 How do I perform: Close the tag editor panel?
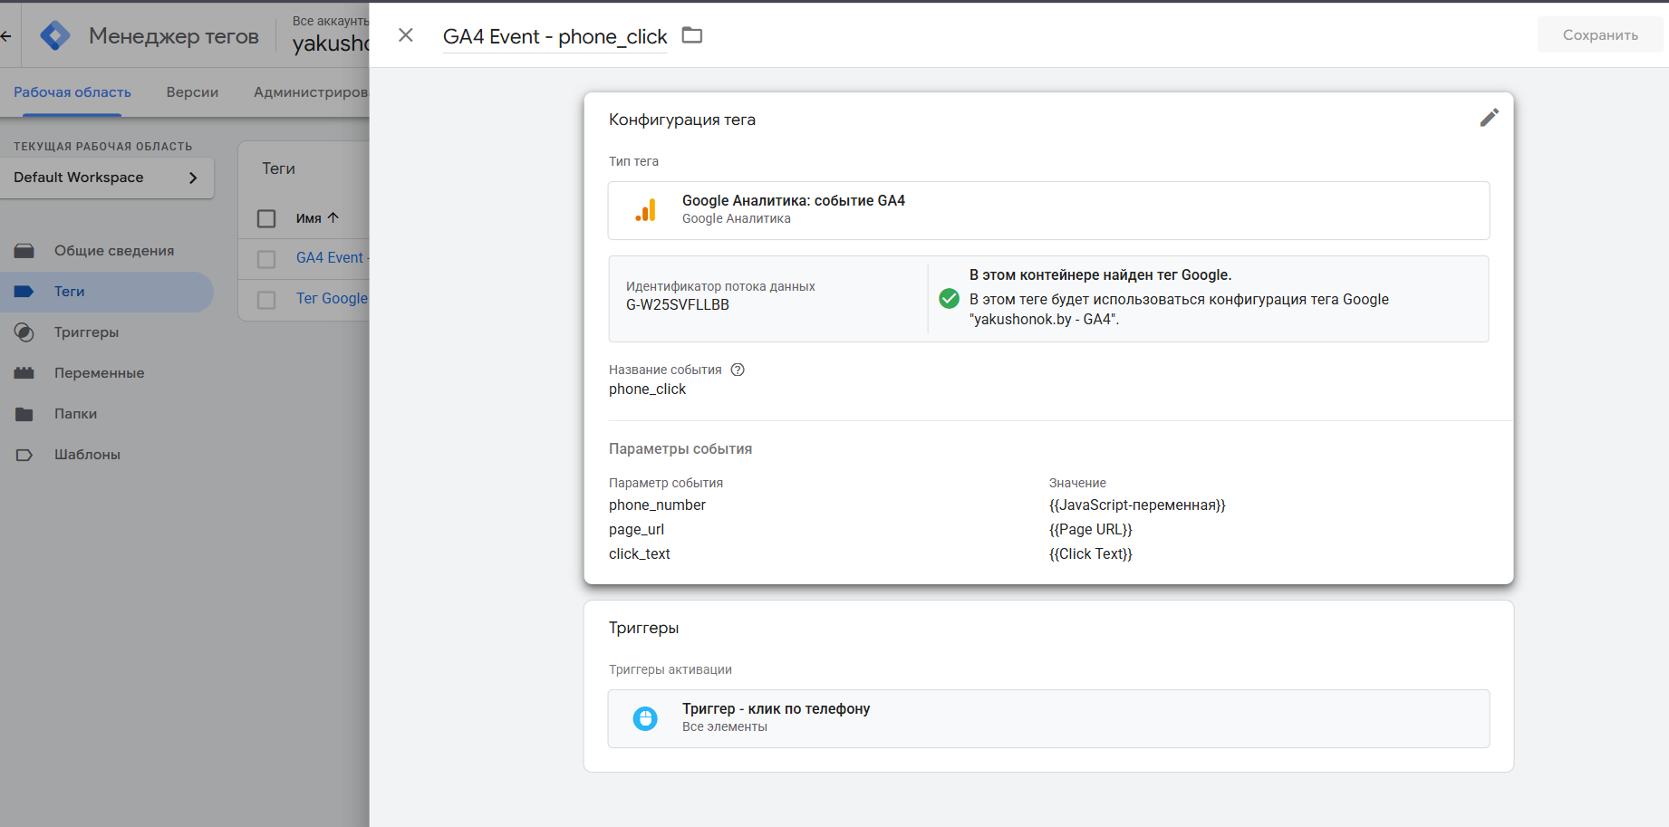coord(406,35)
